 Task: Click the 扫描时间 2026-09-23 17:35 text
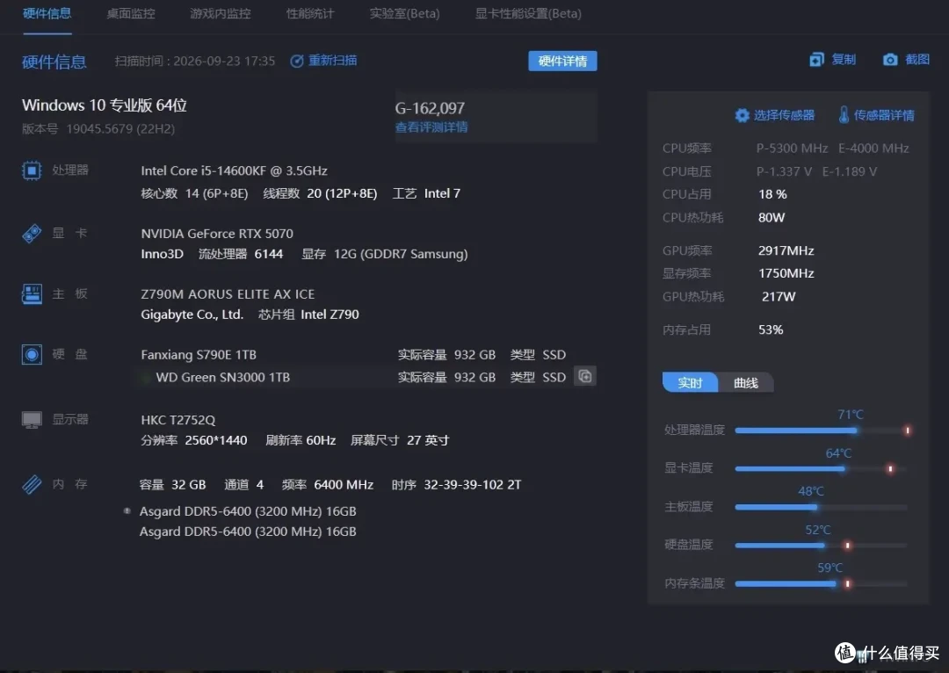(195, 61)
